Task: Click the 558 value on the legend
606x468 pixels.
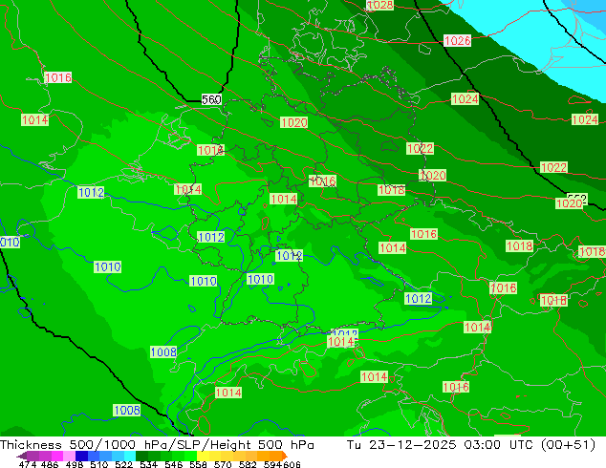Action: click(x=198, y=464)
